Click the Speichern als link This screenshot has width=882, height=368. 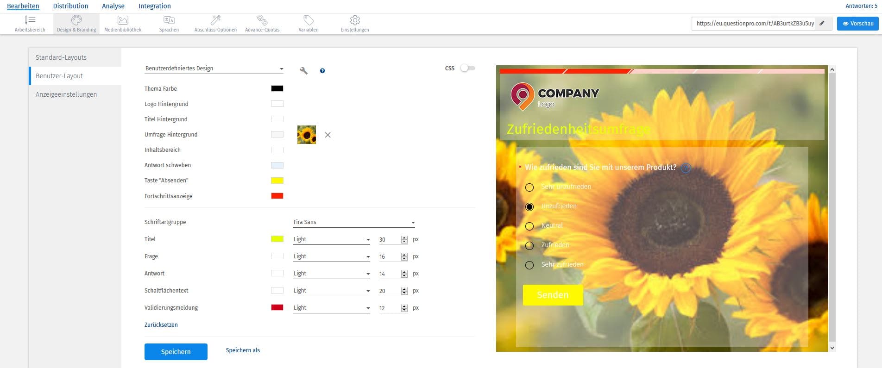click(x=243, y=350)
